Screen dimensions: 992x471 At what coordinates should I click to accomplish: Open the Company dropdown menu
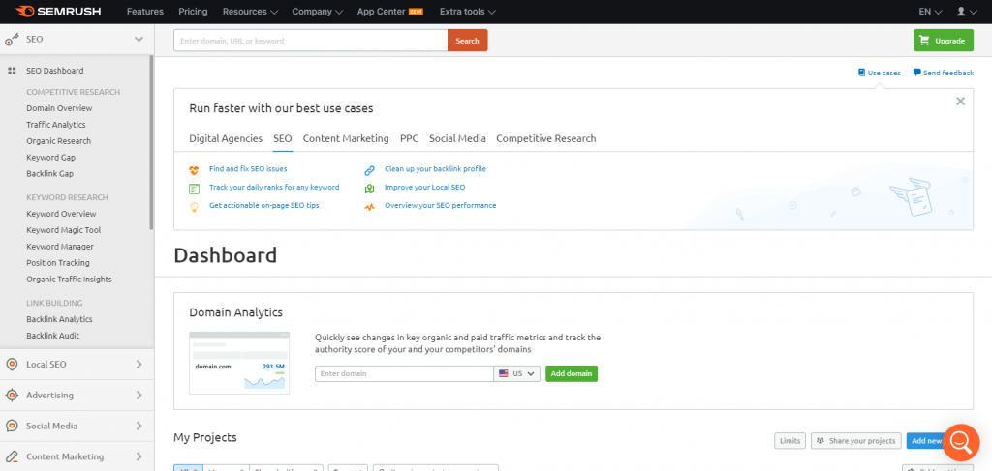318,12
